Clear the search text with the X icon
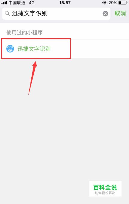Image resolution: width=129 pixels, height=204 pixels. [105, 13]
